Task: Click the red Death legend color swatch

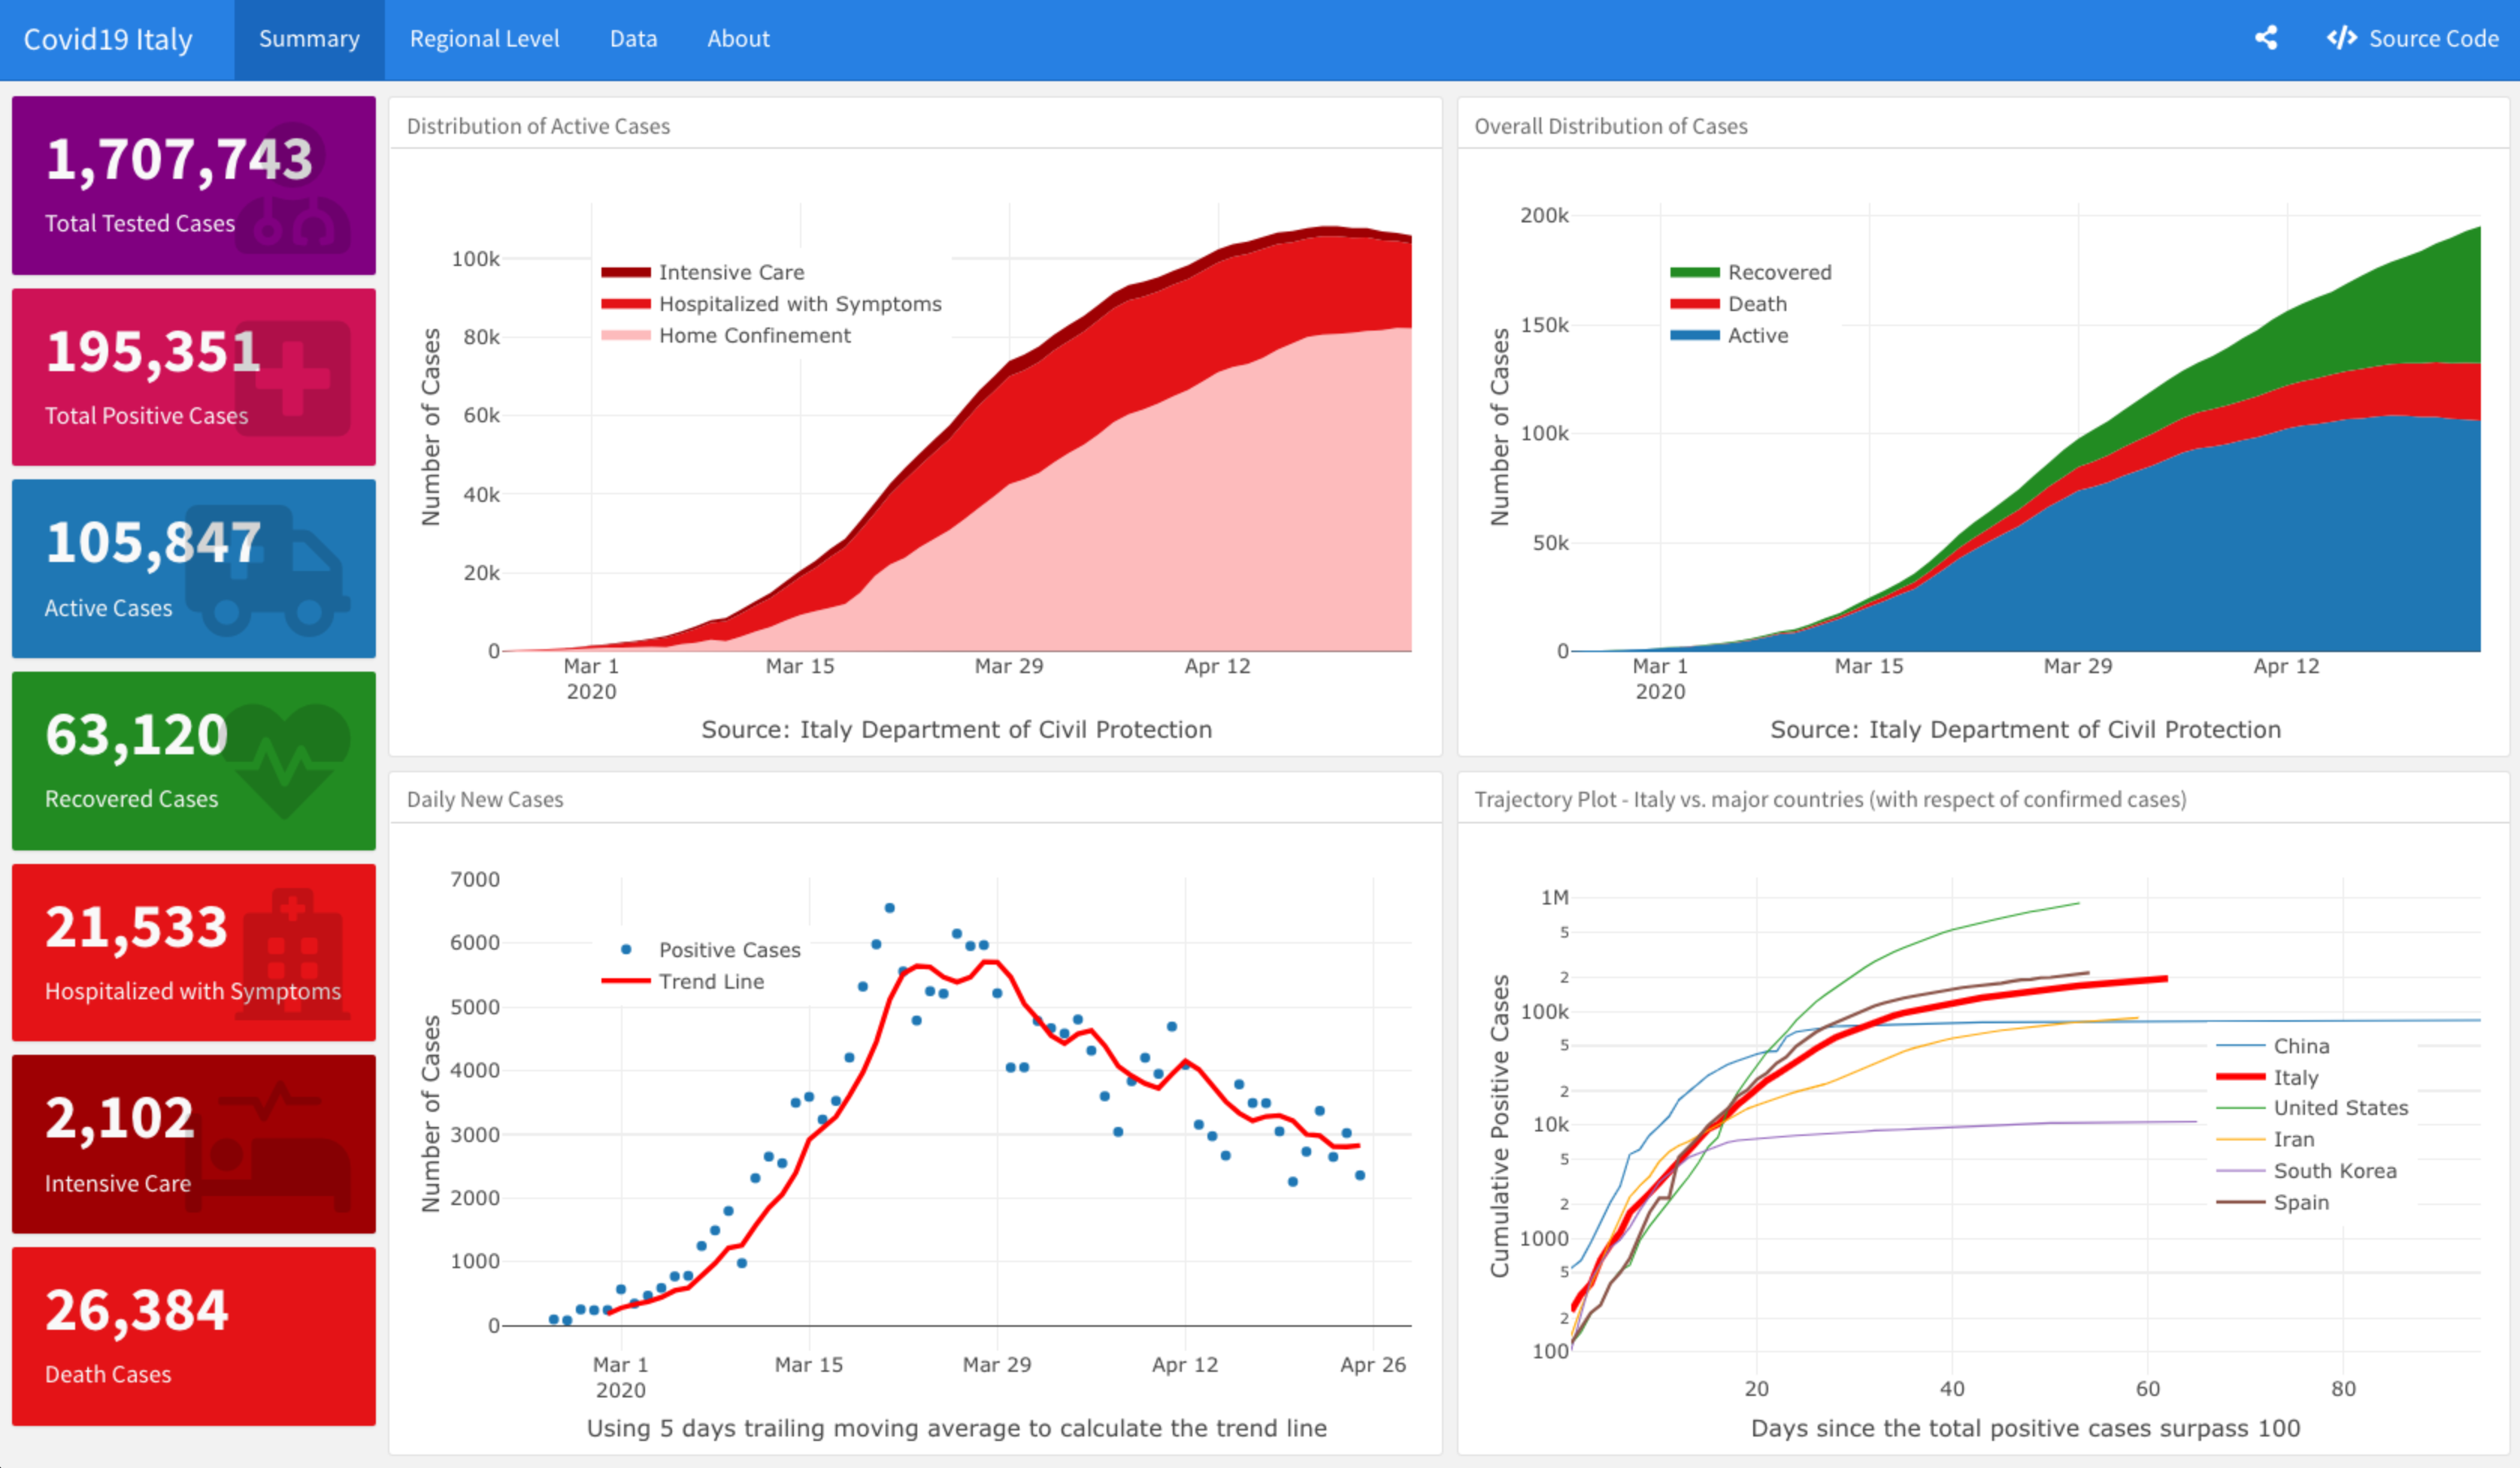Action: pos(1694,304)
